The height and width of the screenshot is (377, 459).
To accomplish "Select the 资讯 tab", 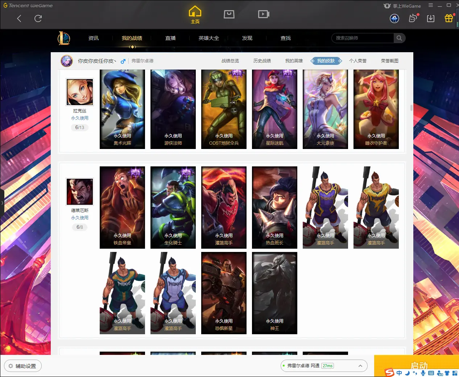I will (x=94, y=38).
